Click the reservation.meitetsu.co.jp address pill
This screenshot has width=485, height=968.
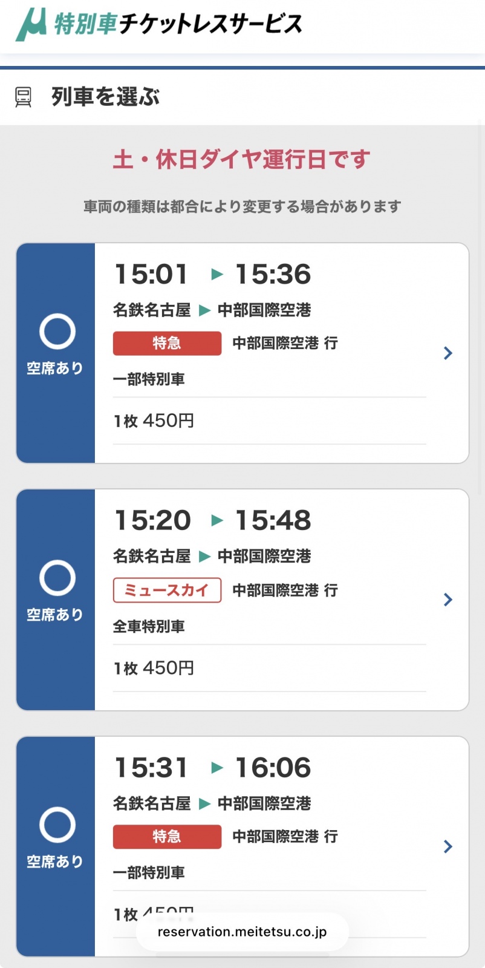[x=242, y=932]
